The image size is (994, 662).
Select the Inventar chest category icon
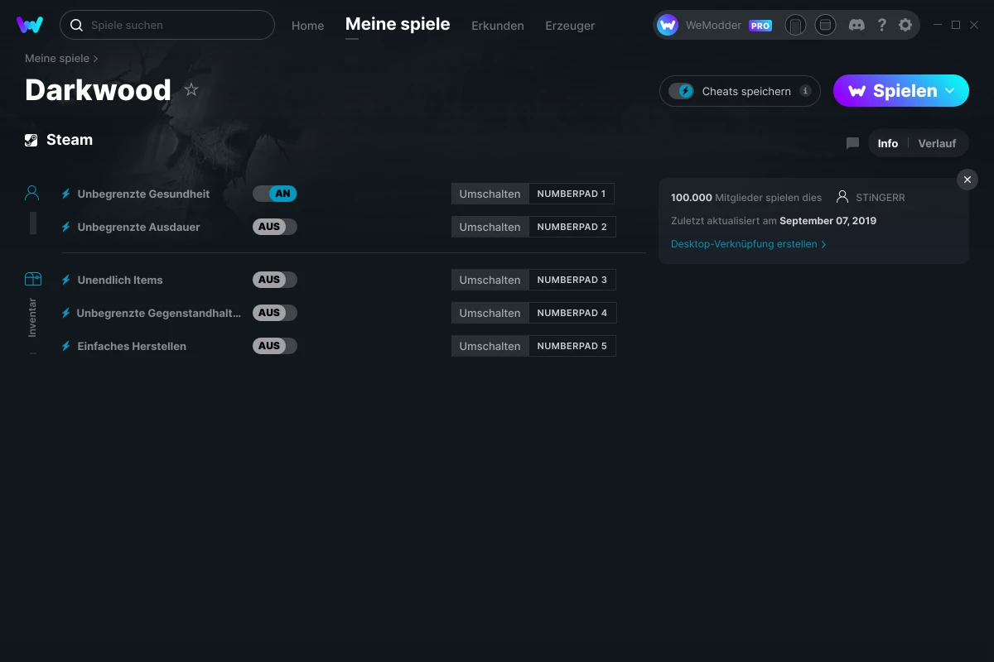[x=32, y=279]
